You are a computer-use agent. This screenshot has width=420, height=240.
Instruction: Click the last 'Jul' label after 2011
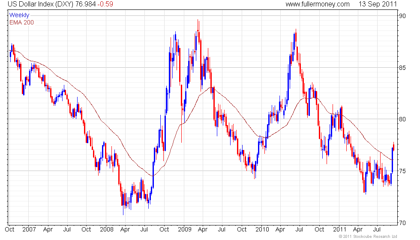(377, 229)
